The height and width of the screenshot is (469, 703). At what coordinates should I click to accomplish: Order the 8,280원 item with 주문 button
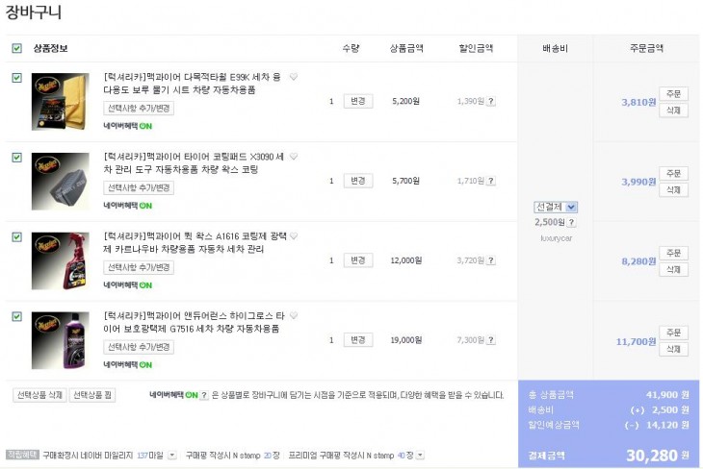(x=673, y=254)
